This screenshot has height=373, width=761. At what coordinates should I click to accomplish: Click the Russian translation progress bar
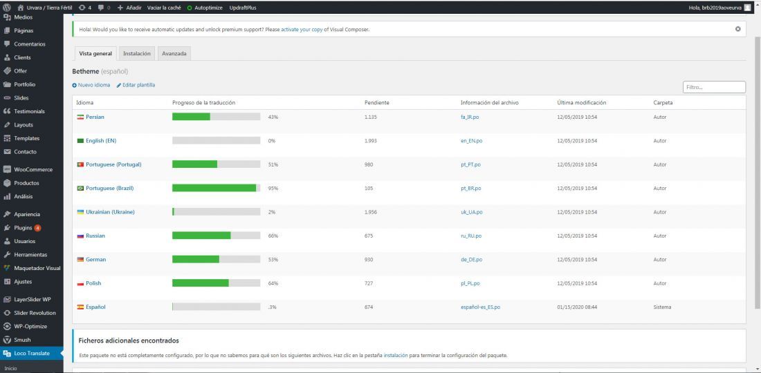pyautogui.click(x=216, y=236)
